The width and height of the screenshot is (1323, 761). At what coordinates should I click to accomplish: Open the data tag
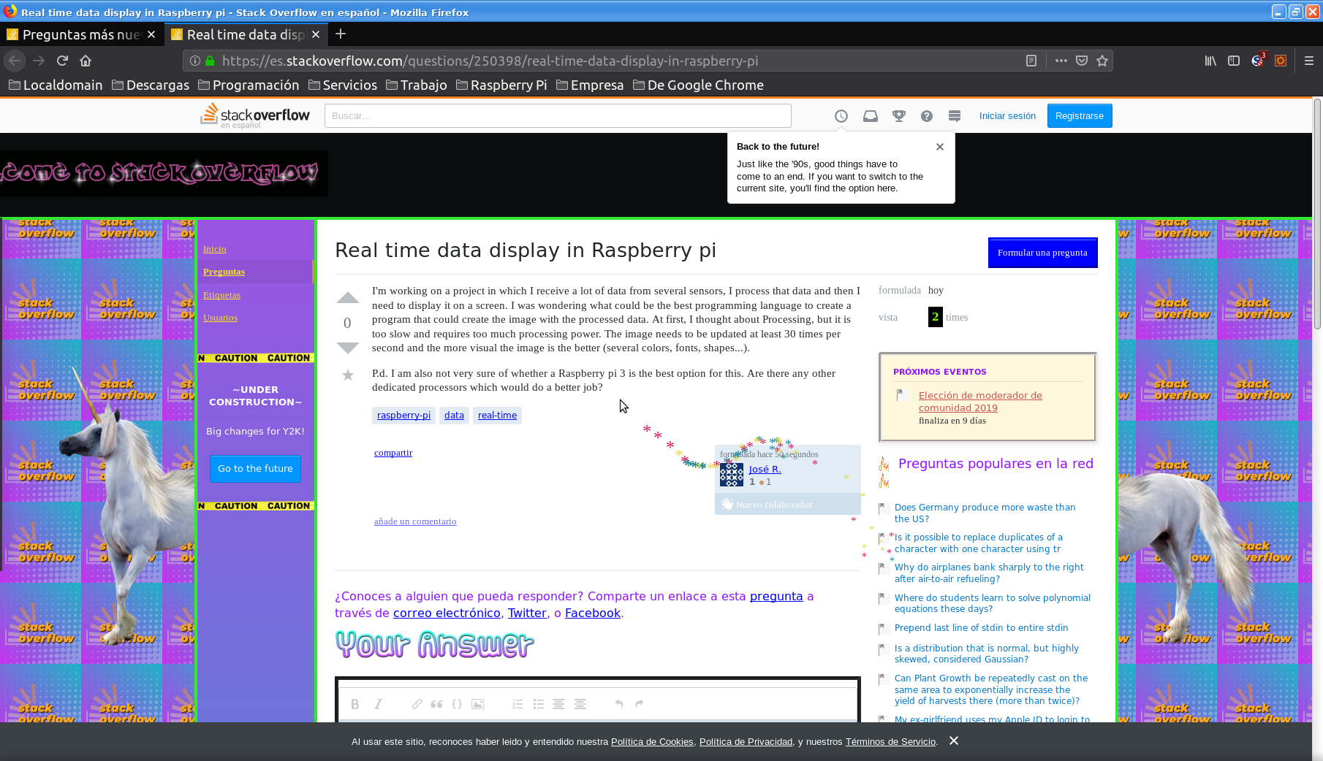click(454, 416)
